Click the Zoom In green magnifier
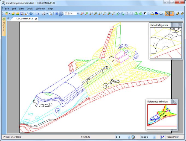Image resolution: width=186 pixels, height=141 pixels. [x=86, y=14]
